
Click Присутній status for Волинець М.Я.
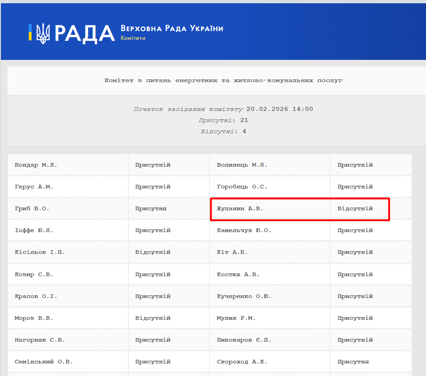[355, 165]
